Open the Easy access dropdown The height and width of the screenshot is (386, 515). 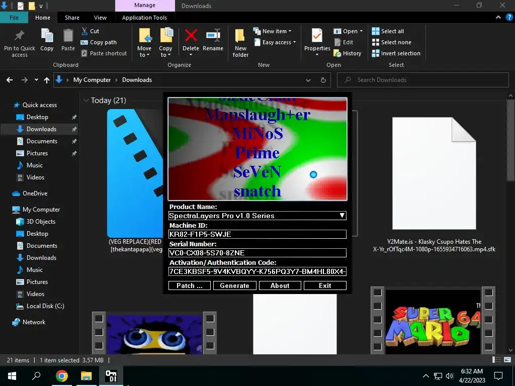pos(275,42)
